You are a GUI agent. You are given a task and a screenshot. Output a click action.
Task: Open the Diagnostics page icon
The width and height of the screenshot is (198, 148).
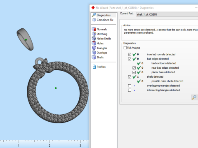coord(94,15)
